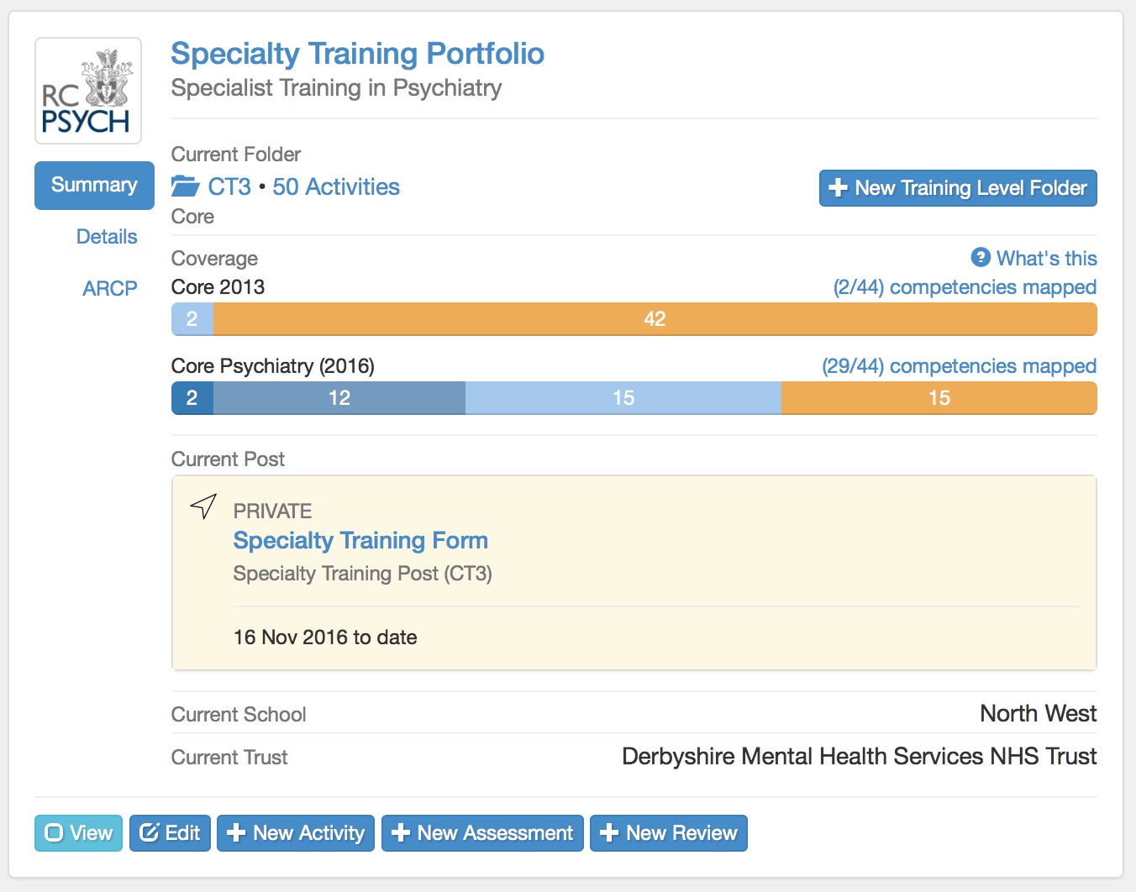Open the CT3 folder link

229,186
